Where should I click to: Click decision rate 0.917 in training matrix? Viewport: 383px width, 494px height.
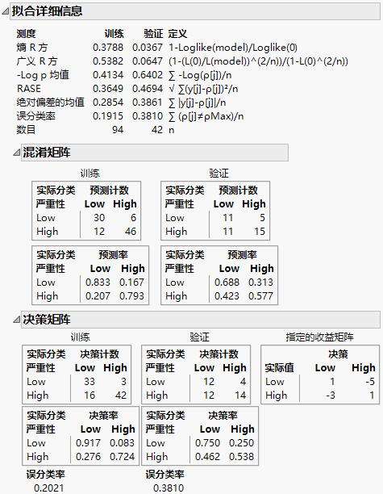[x=88, y=443]
